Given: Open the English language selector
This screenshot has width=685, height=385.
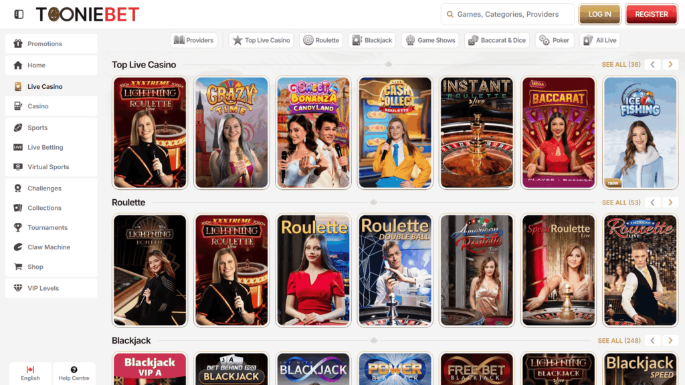Looking at the screenshot, I should [30, 373].
